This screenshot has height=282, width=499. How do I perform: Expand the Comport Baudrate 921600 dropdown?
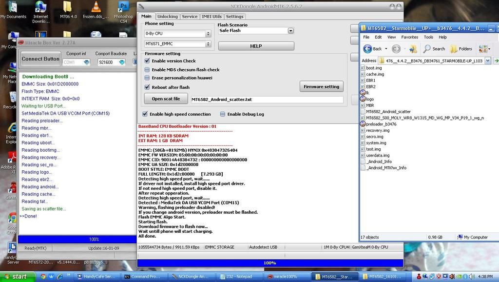click(122, 62)
